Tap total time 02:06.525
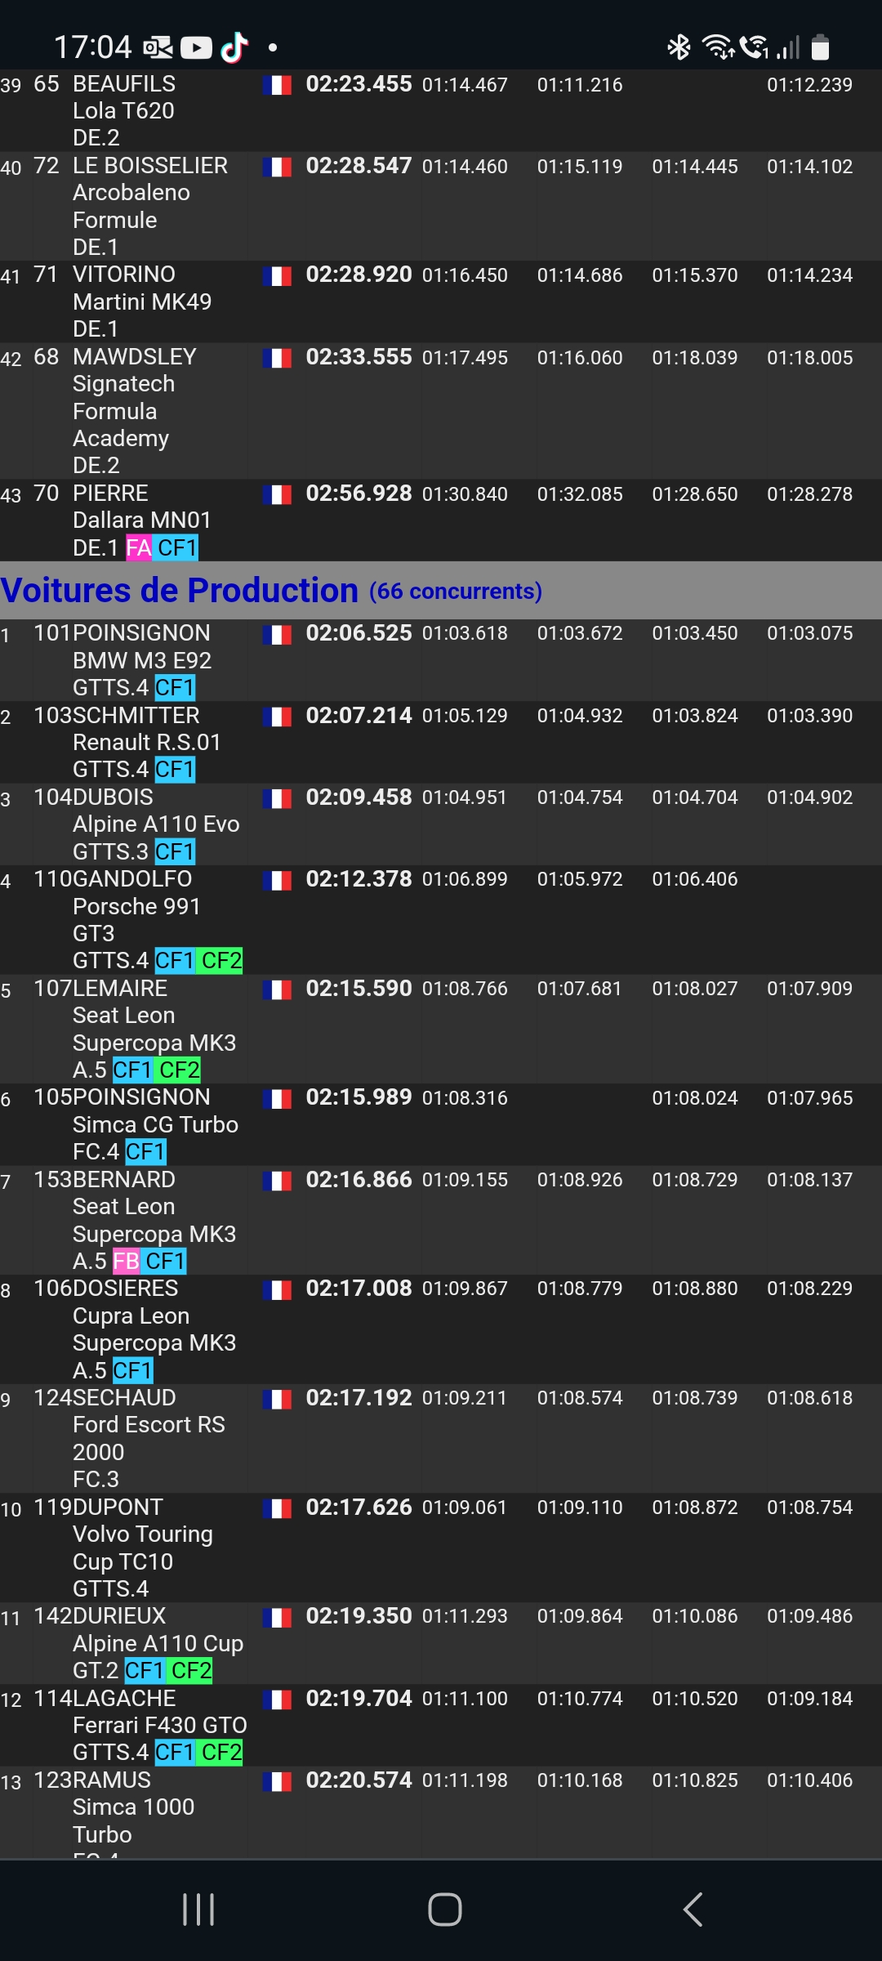882x1961 pixels. (x=359, y=633)
